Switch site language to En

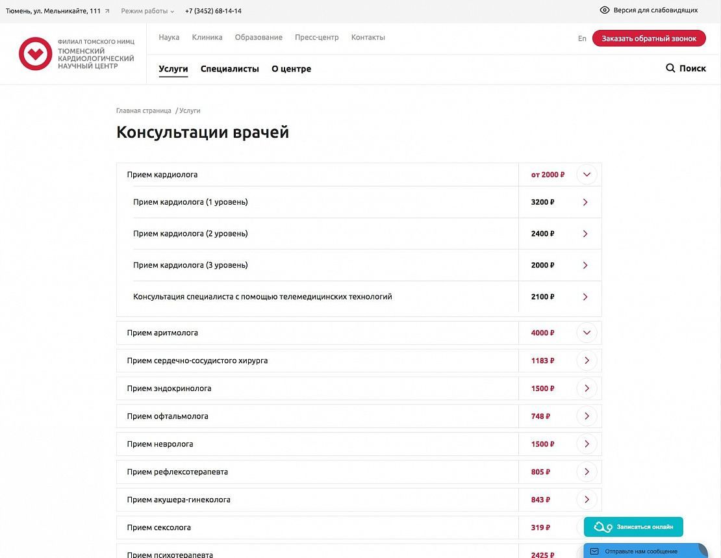[x=582, y=39]
